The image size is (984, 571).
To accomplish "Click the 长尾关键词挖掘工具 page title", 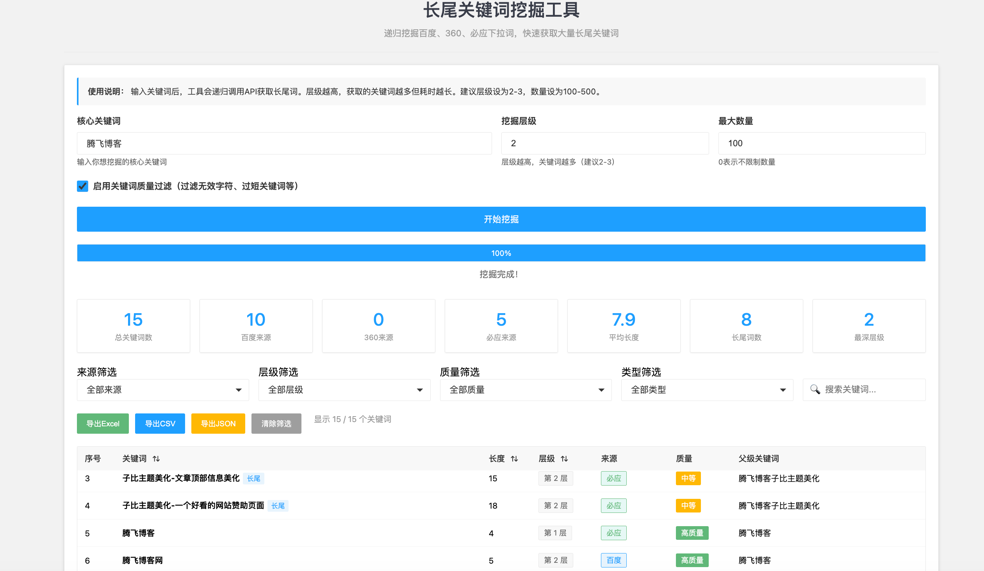I will [x=501, y=10].
